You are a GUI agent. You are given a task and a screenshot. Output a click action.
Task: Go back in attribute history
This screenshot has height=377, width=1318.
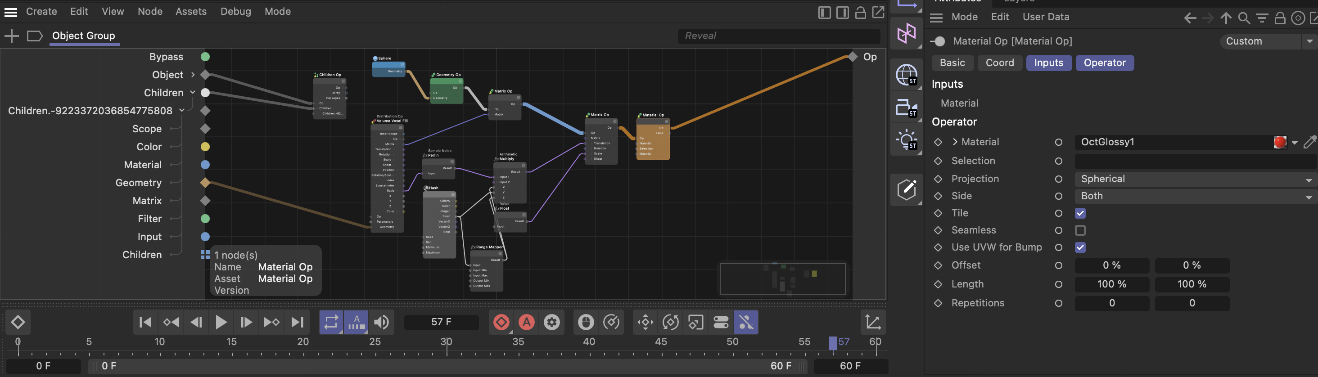click(x=1190, y=18)
